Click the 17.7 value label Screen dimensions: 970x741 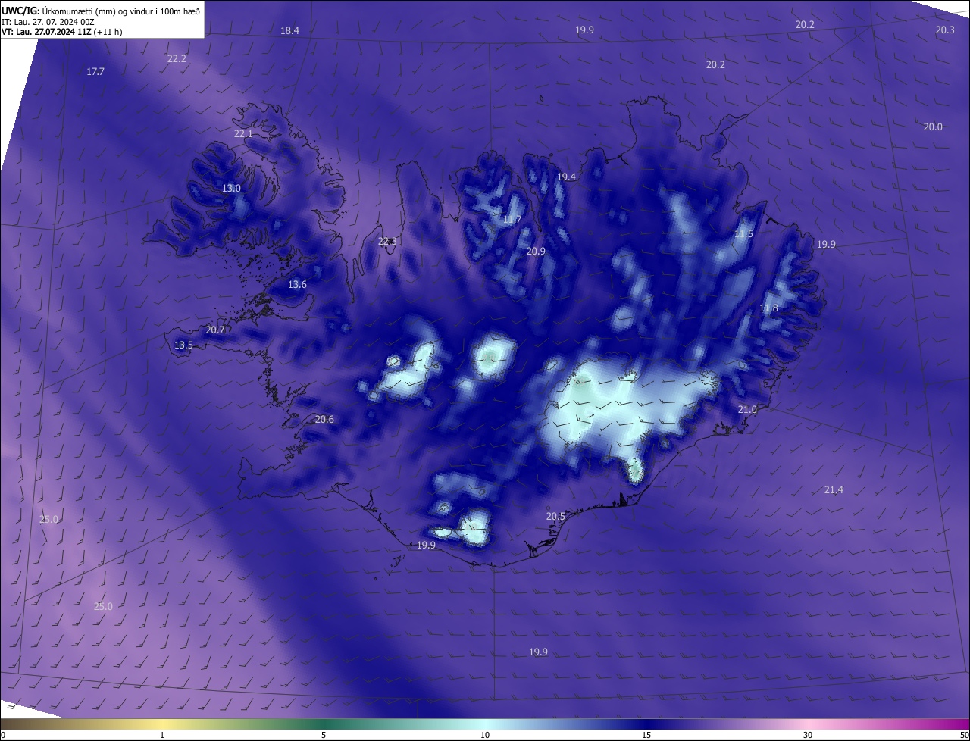(x=95, y=72)
